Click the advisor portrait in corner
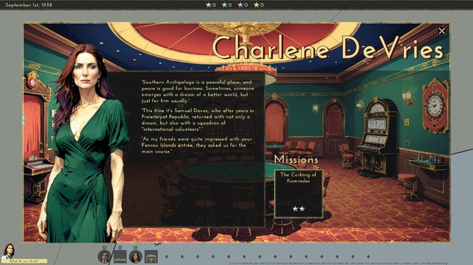 [8, 250]
